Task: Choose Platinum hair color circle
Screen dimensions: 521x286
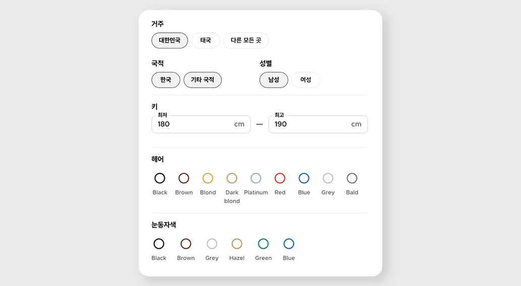Action: click(256, 178)
